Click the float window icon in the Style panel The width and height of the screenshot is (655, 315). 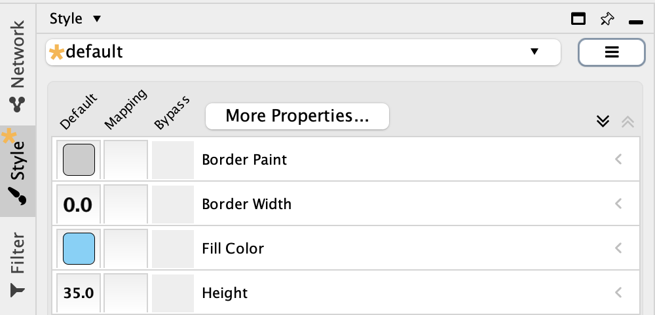coord(578,19)
